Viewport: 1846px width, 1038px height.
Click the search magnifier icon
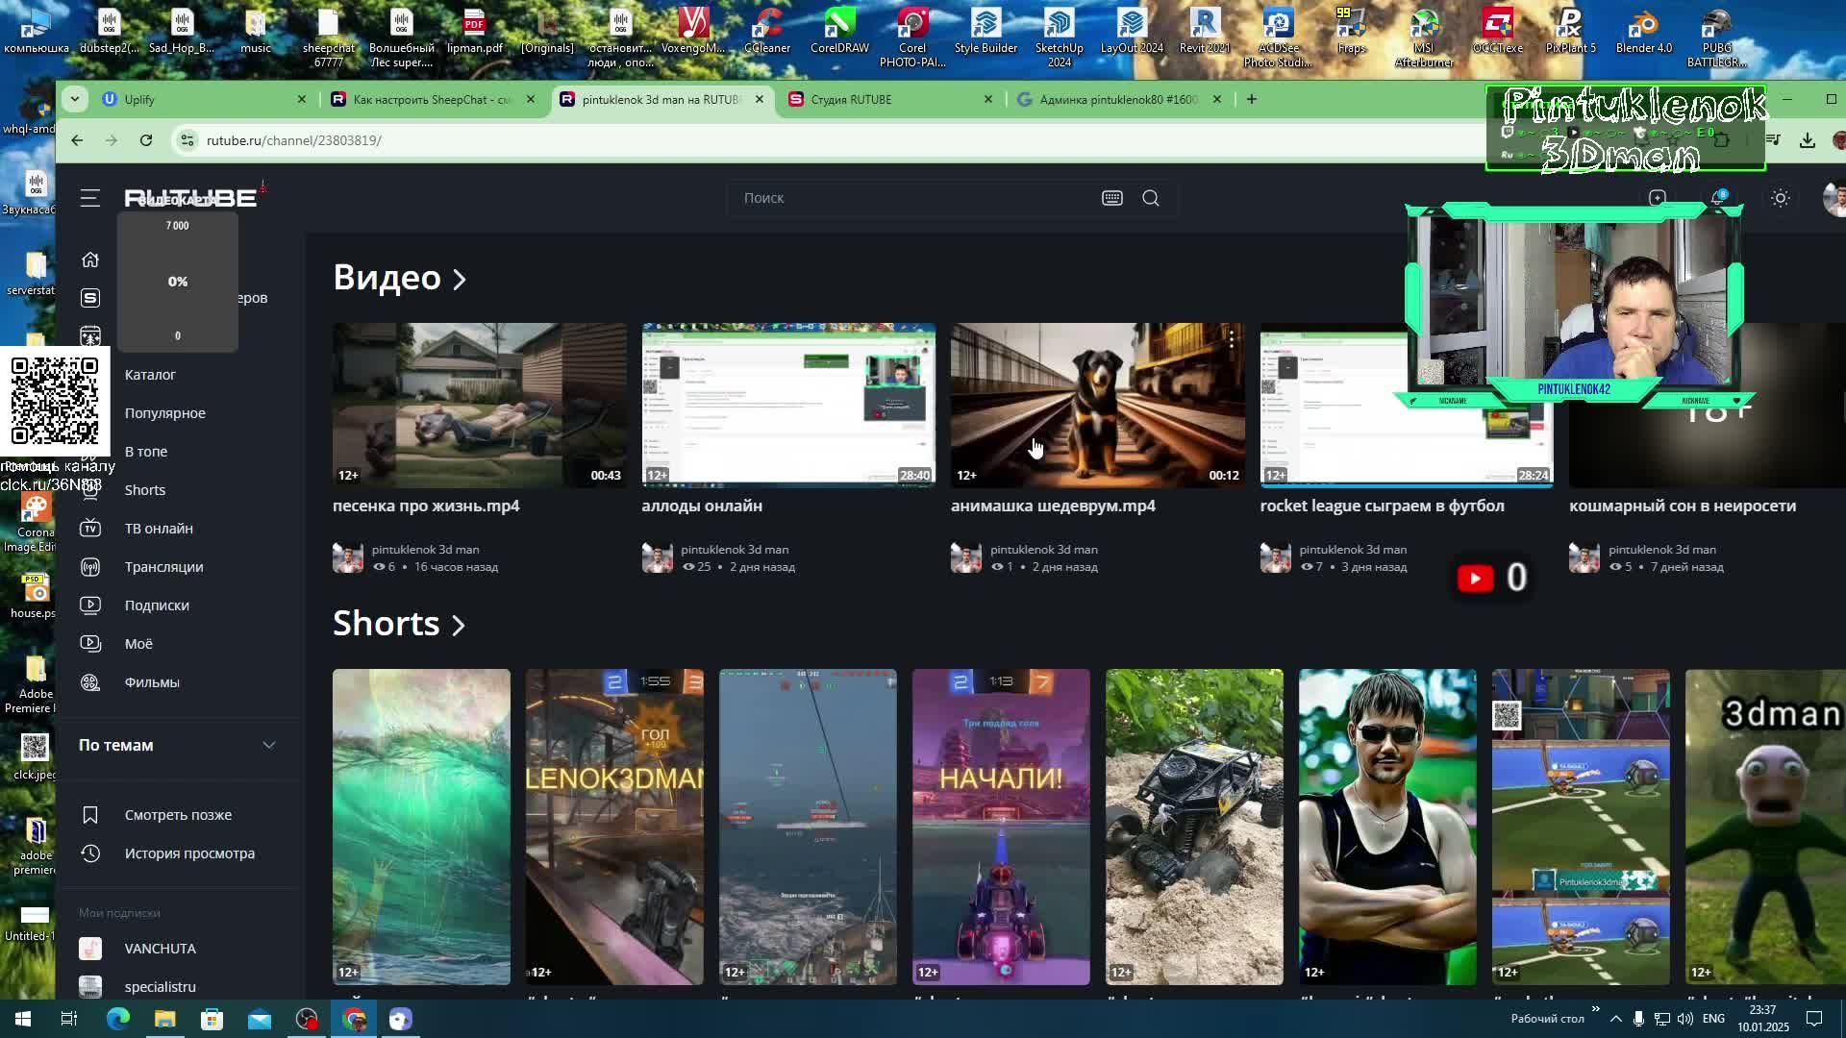click(1151, 198)
